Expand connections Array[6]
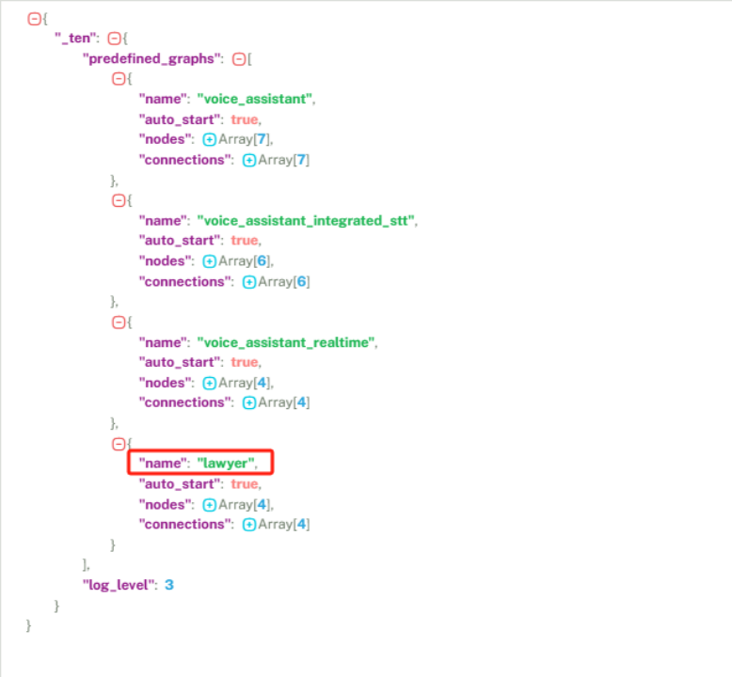Viewport: 732px width, 677px height. pyautogui.click(x=249, y=282)
